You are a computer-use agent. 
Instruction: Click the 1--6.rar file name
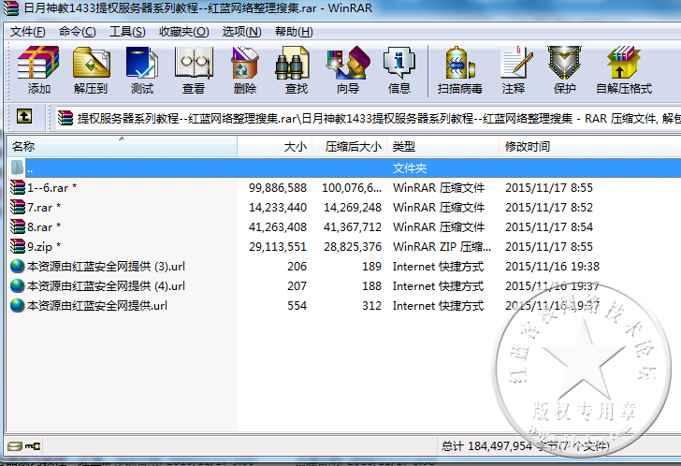tap(52, 187)
